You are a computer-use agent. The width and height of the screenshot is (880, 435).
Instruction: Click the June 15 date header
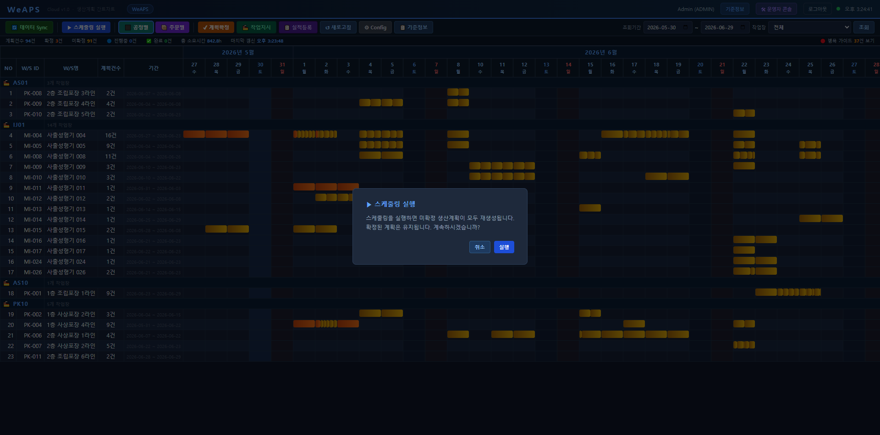point(590,68)
